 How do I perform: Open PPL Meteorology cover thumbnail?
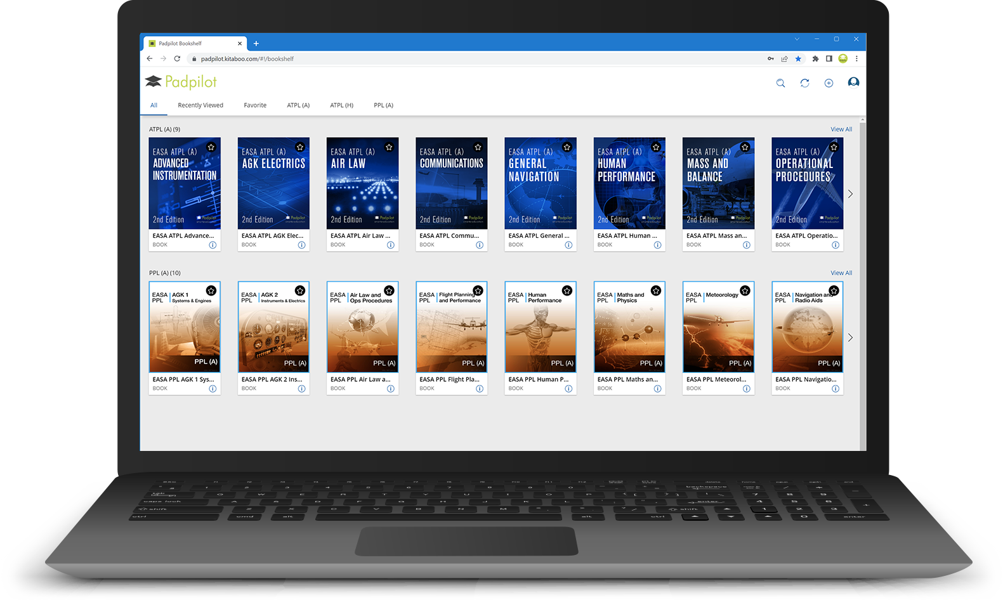click(x=718, y=327)
